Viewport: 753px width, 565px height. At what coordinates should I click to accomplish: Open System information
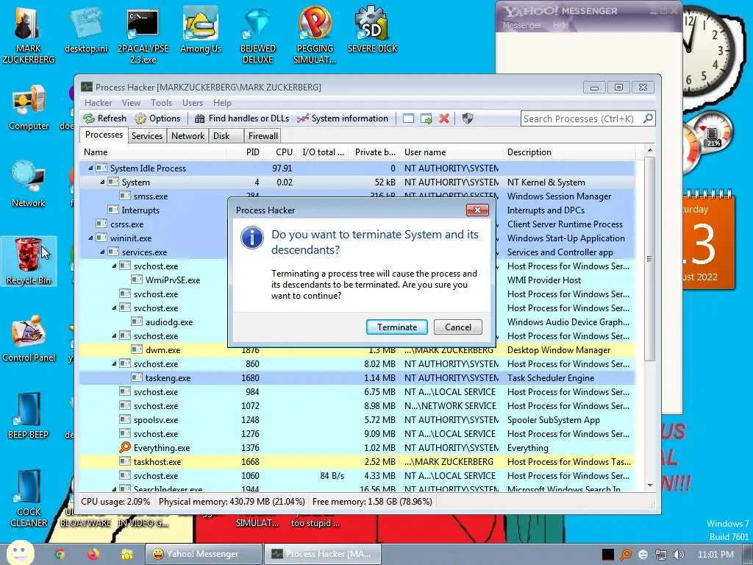(x=343, y=118)
